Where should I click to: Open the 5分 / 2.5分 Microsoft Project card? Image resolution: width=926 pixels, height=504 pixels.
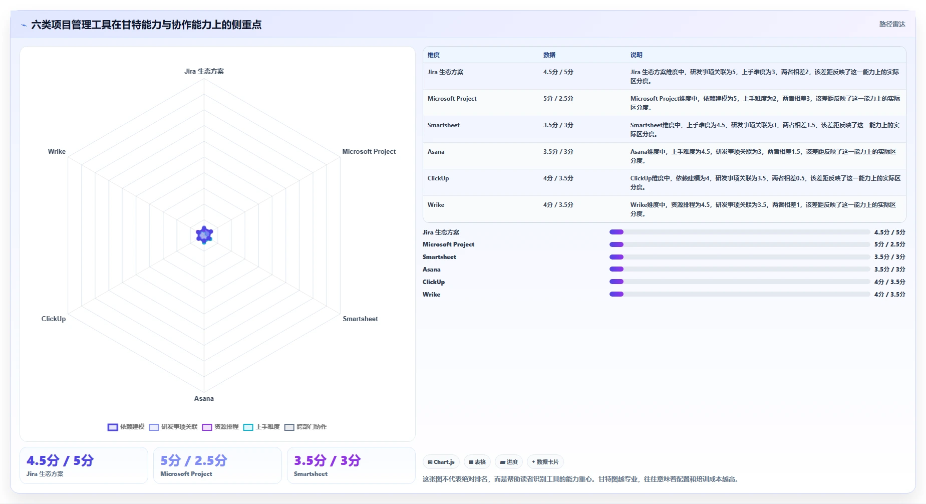pos(217,465)
